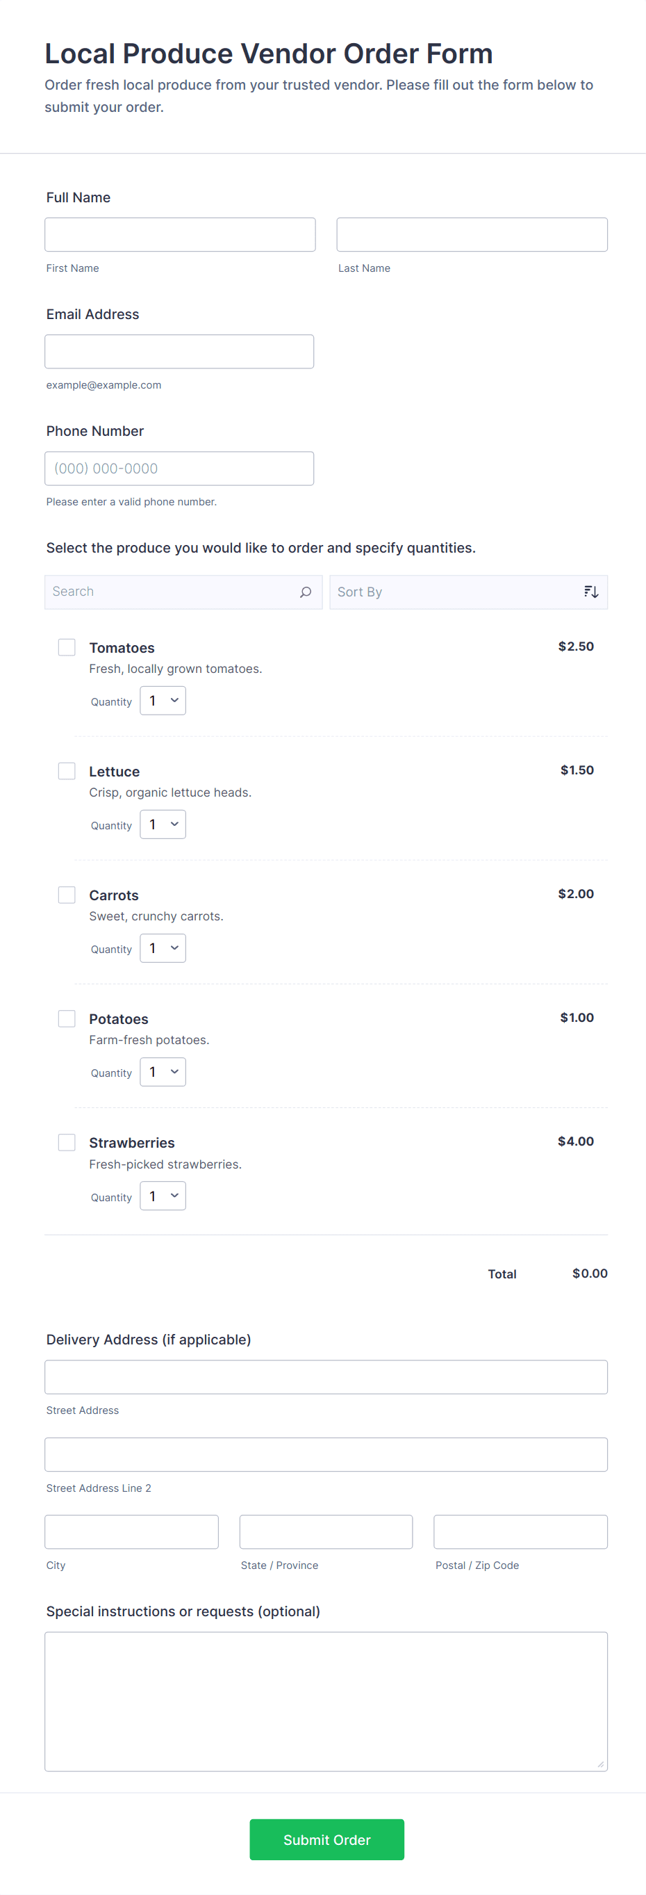This screenshot has height=1895, width=646.
Task: Select the Lettuce checkbox
Action: [67, 771]
